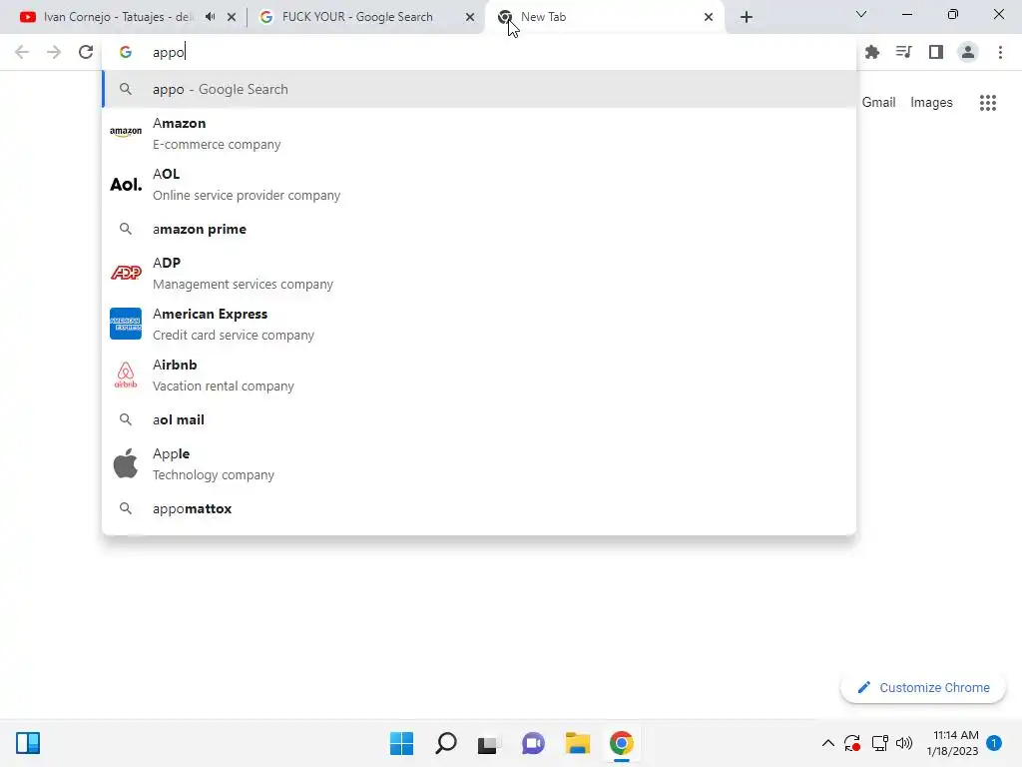Image resolution: width=1022 pixels, height=767 pixels.
Task: Open the Gmail link
Action: pyautogui.click(x=878, y=103)
